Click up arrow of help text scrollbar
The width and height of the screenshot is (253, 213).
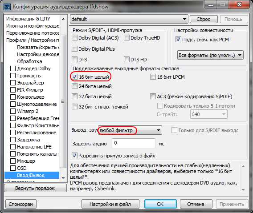point(244,166)
